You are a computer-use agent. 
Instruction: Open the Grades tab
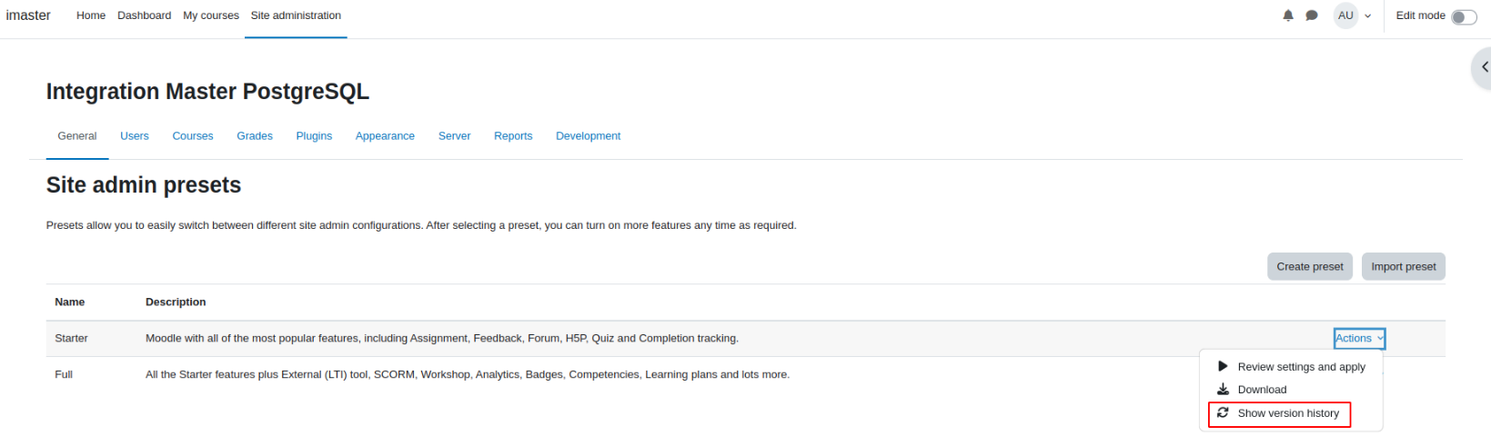(255, 136)
